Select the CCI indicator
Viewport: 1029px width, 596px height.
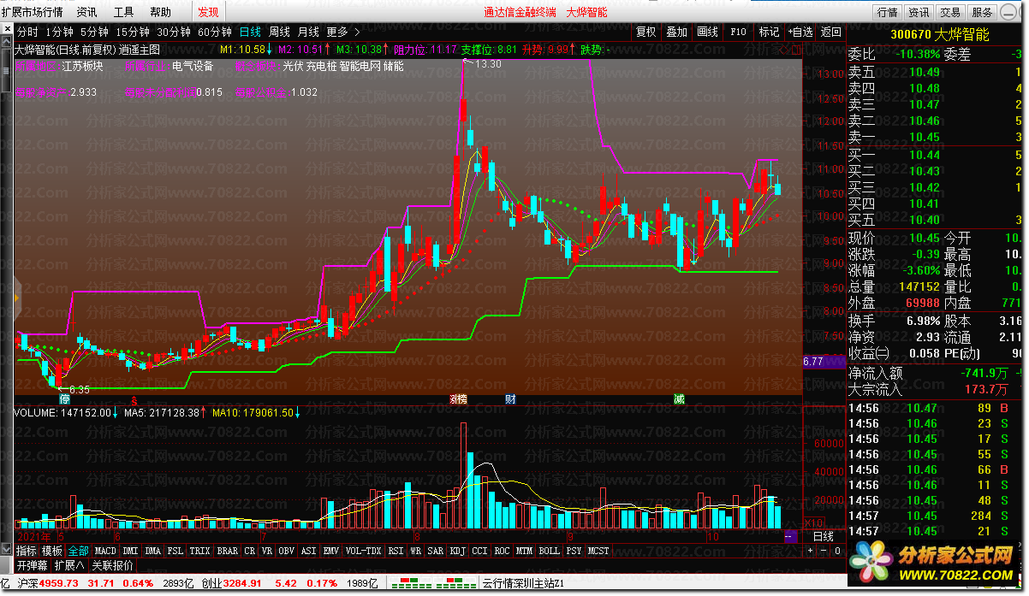click(x=480, y=551)
